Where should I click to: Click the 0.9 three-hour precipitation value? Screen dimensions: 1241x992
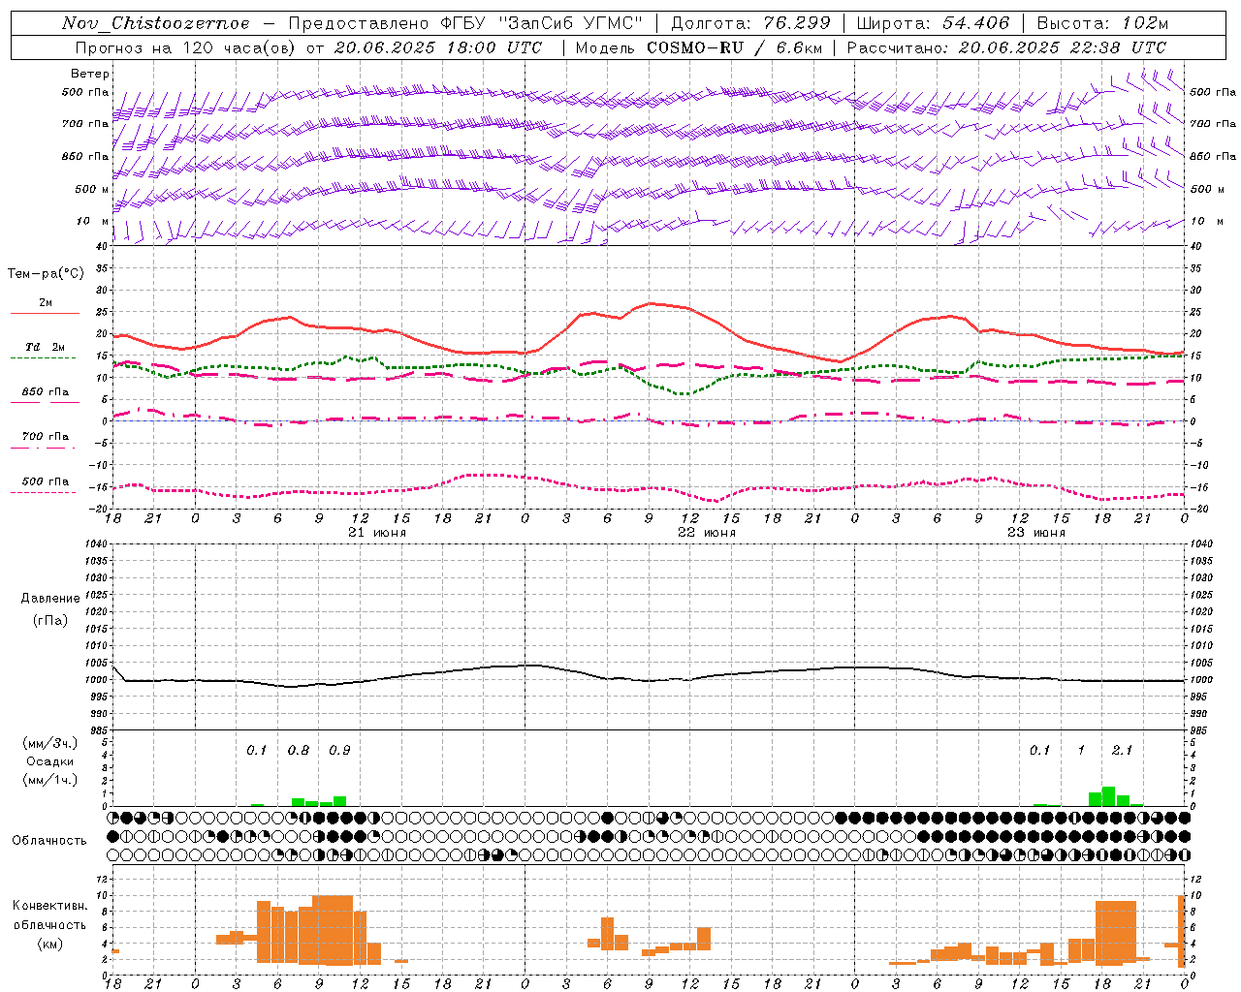click(x=339, y=751)
